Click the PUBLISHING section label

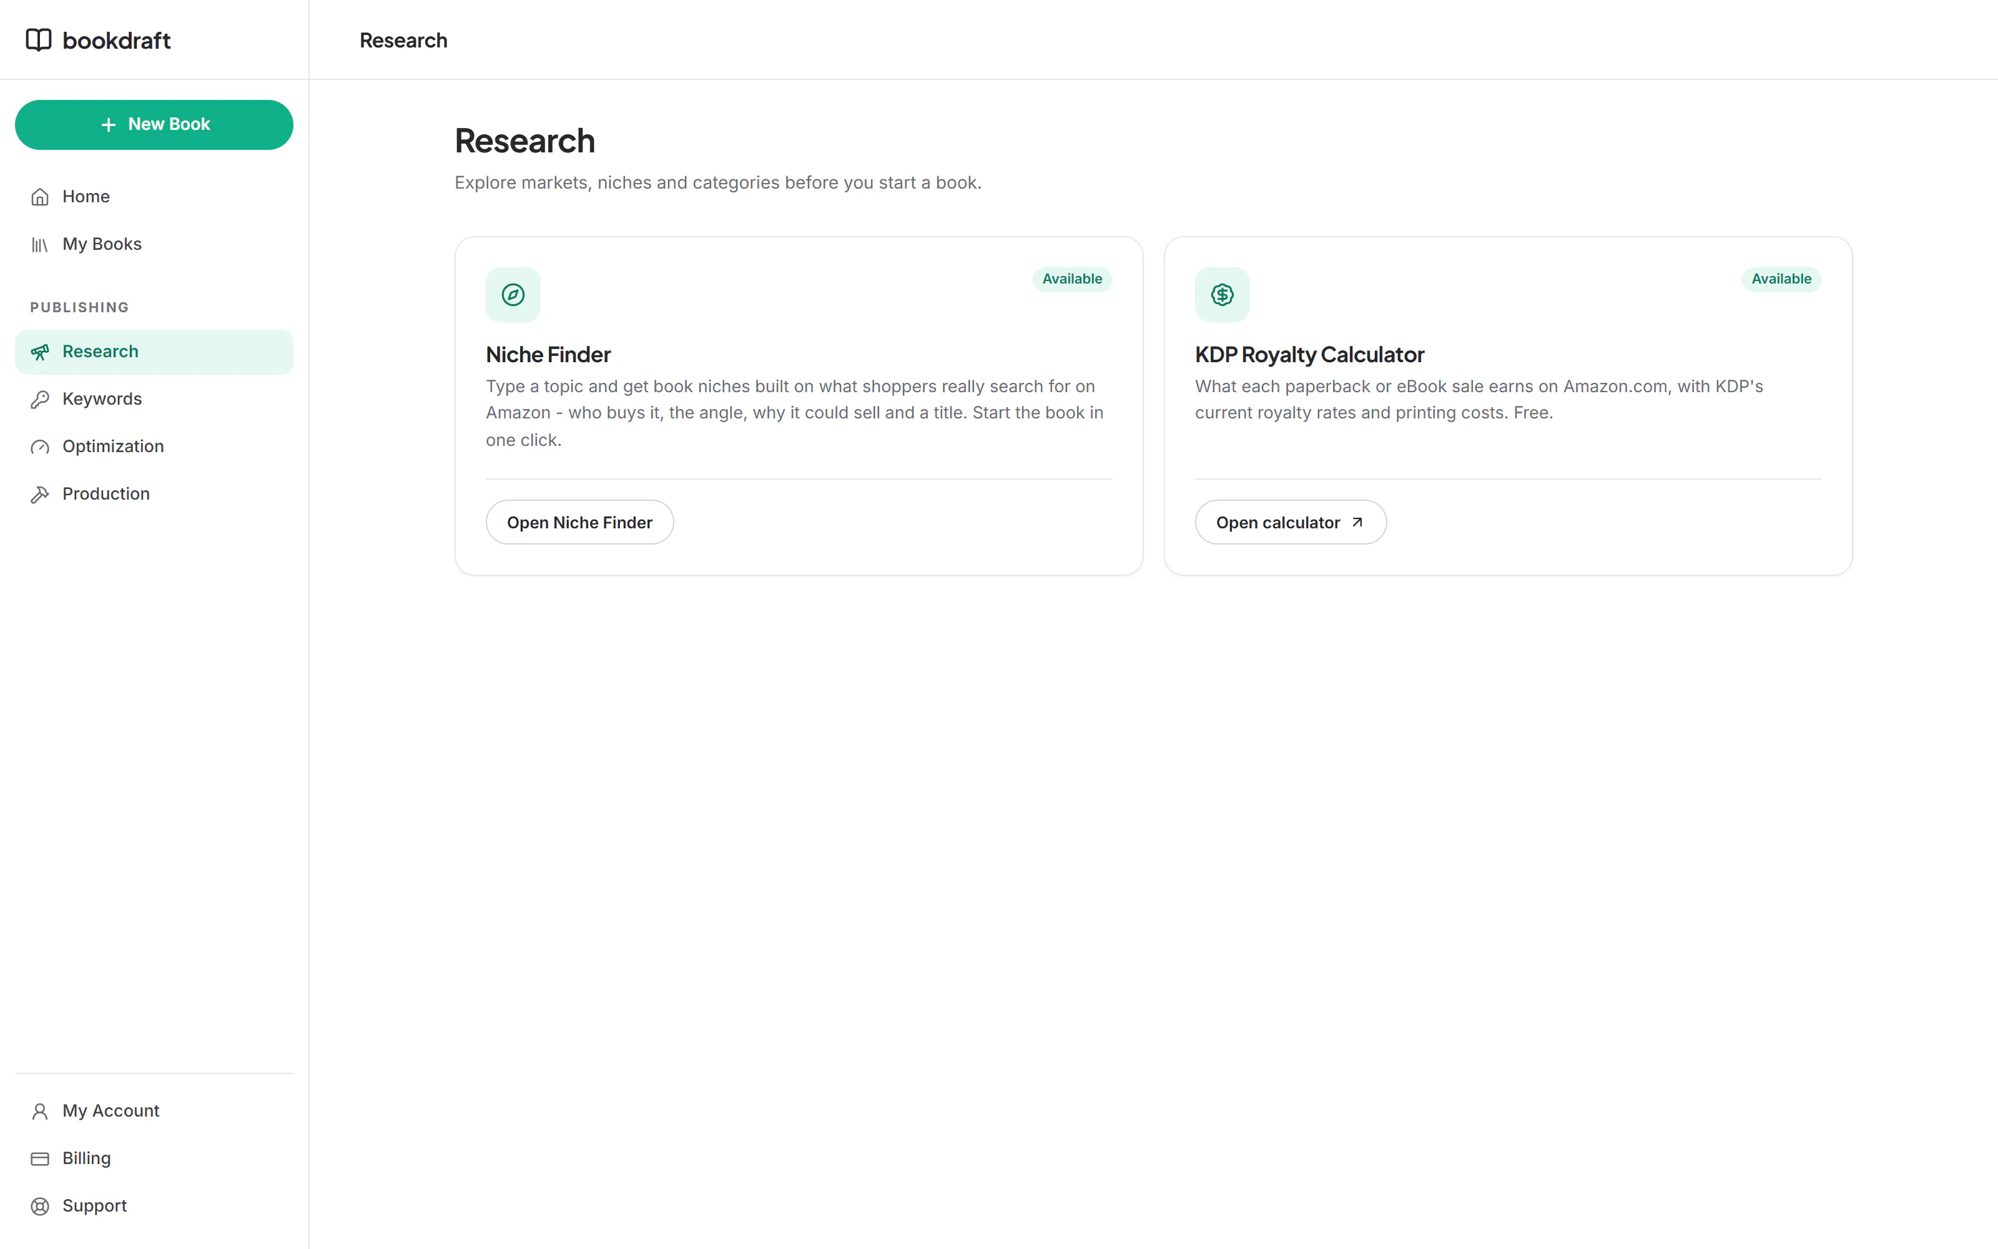(79, 307)
